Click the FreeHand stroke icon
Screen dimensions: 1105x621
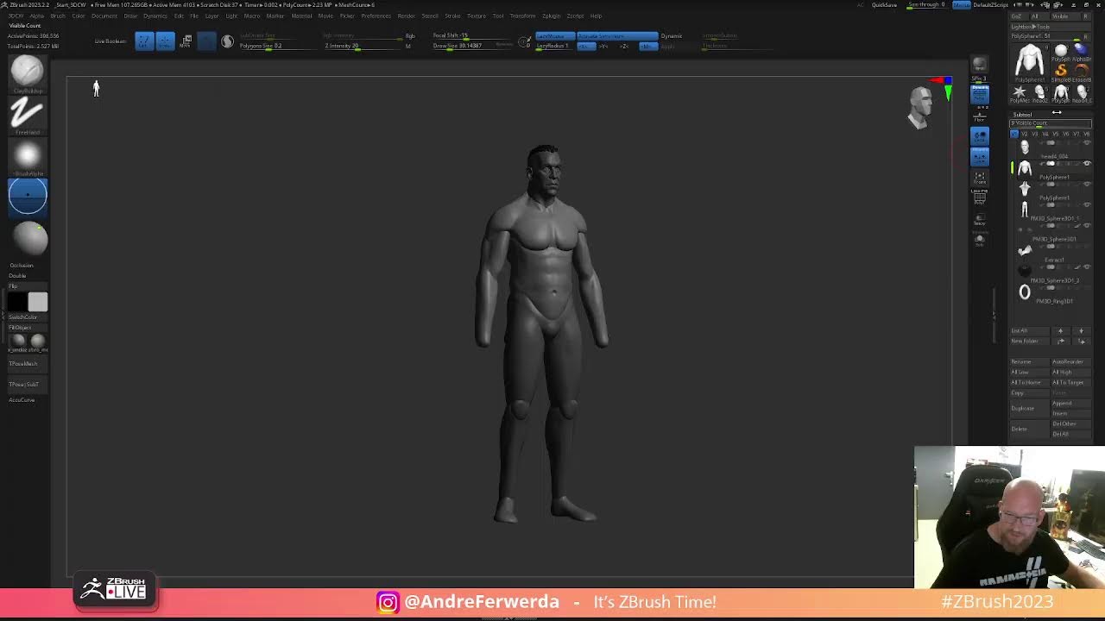27,113
